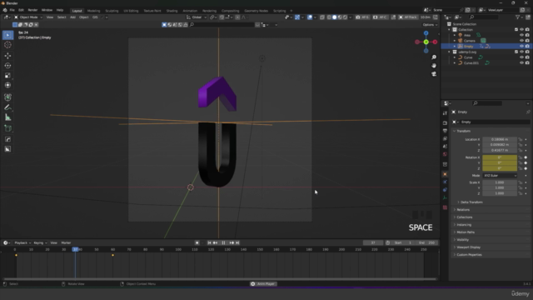Hide the Empty object in viewport
The height and width of the screenshot is (300, 533).
(522, 47)
